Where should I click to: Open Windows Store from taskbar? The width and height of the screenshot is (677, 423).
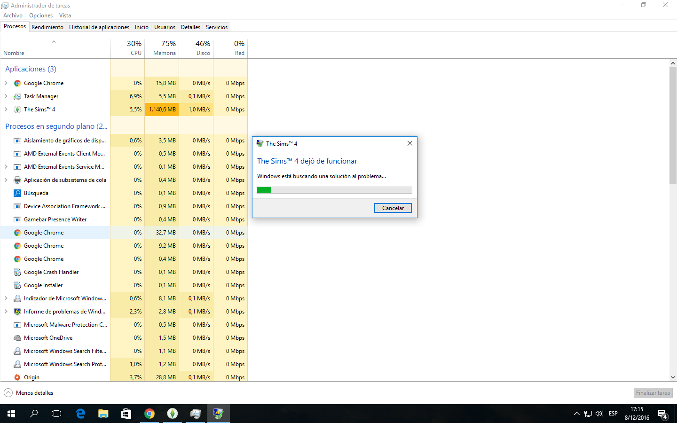click(126, 414)
